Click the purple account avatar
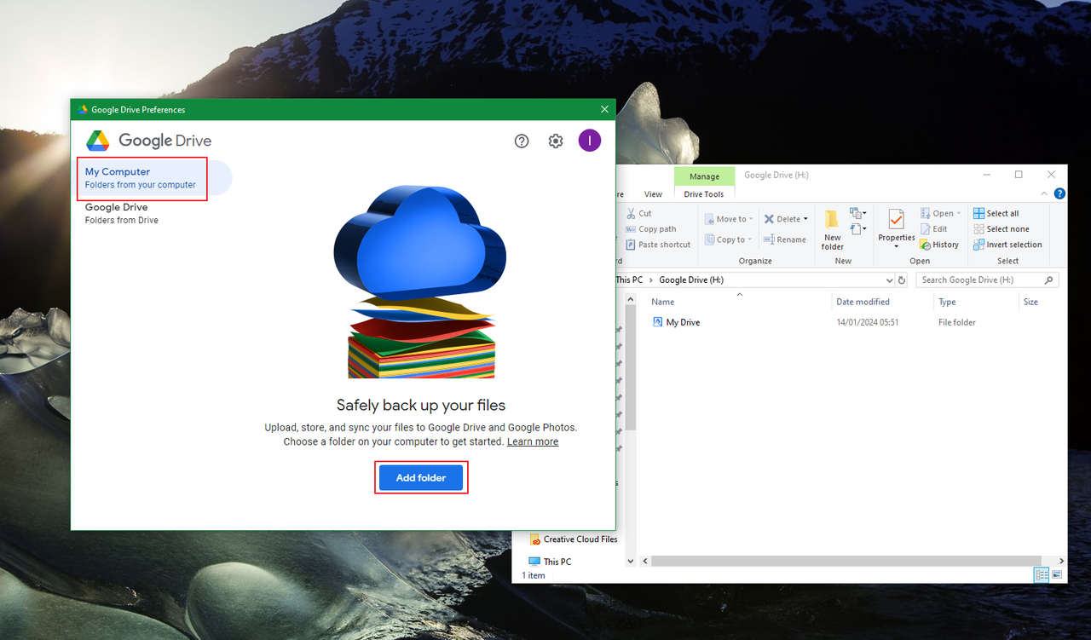The width and height of the screenshot is (1091, 640). tap(589, 141)
